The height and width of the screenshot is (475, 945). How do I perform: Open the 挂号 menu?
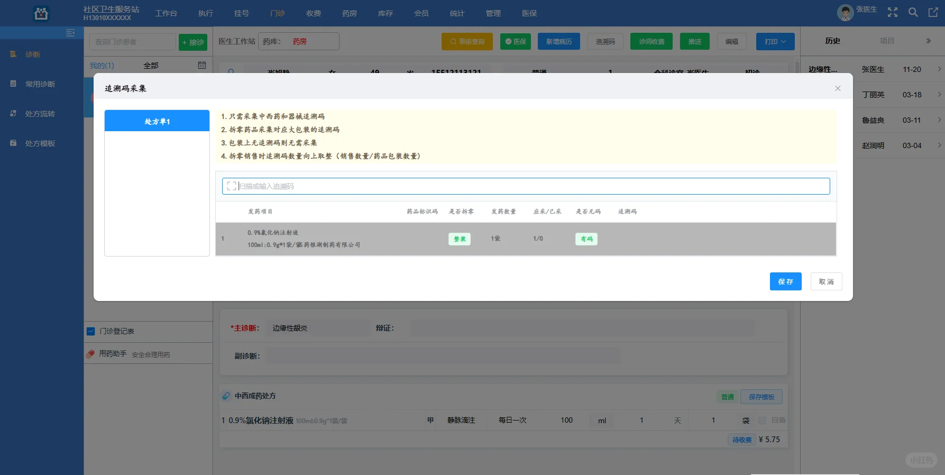pyautogui.click(x=242, y=13)
